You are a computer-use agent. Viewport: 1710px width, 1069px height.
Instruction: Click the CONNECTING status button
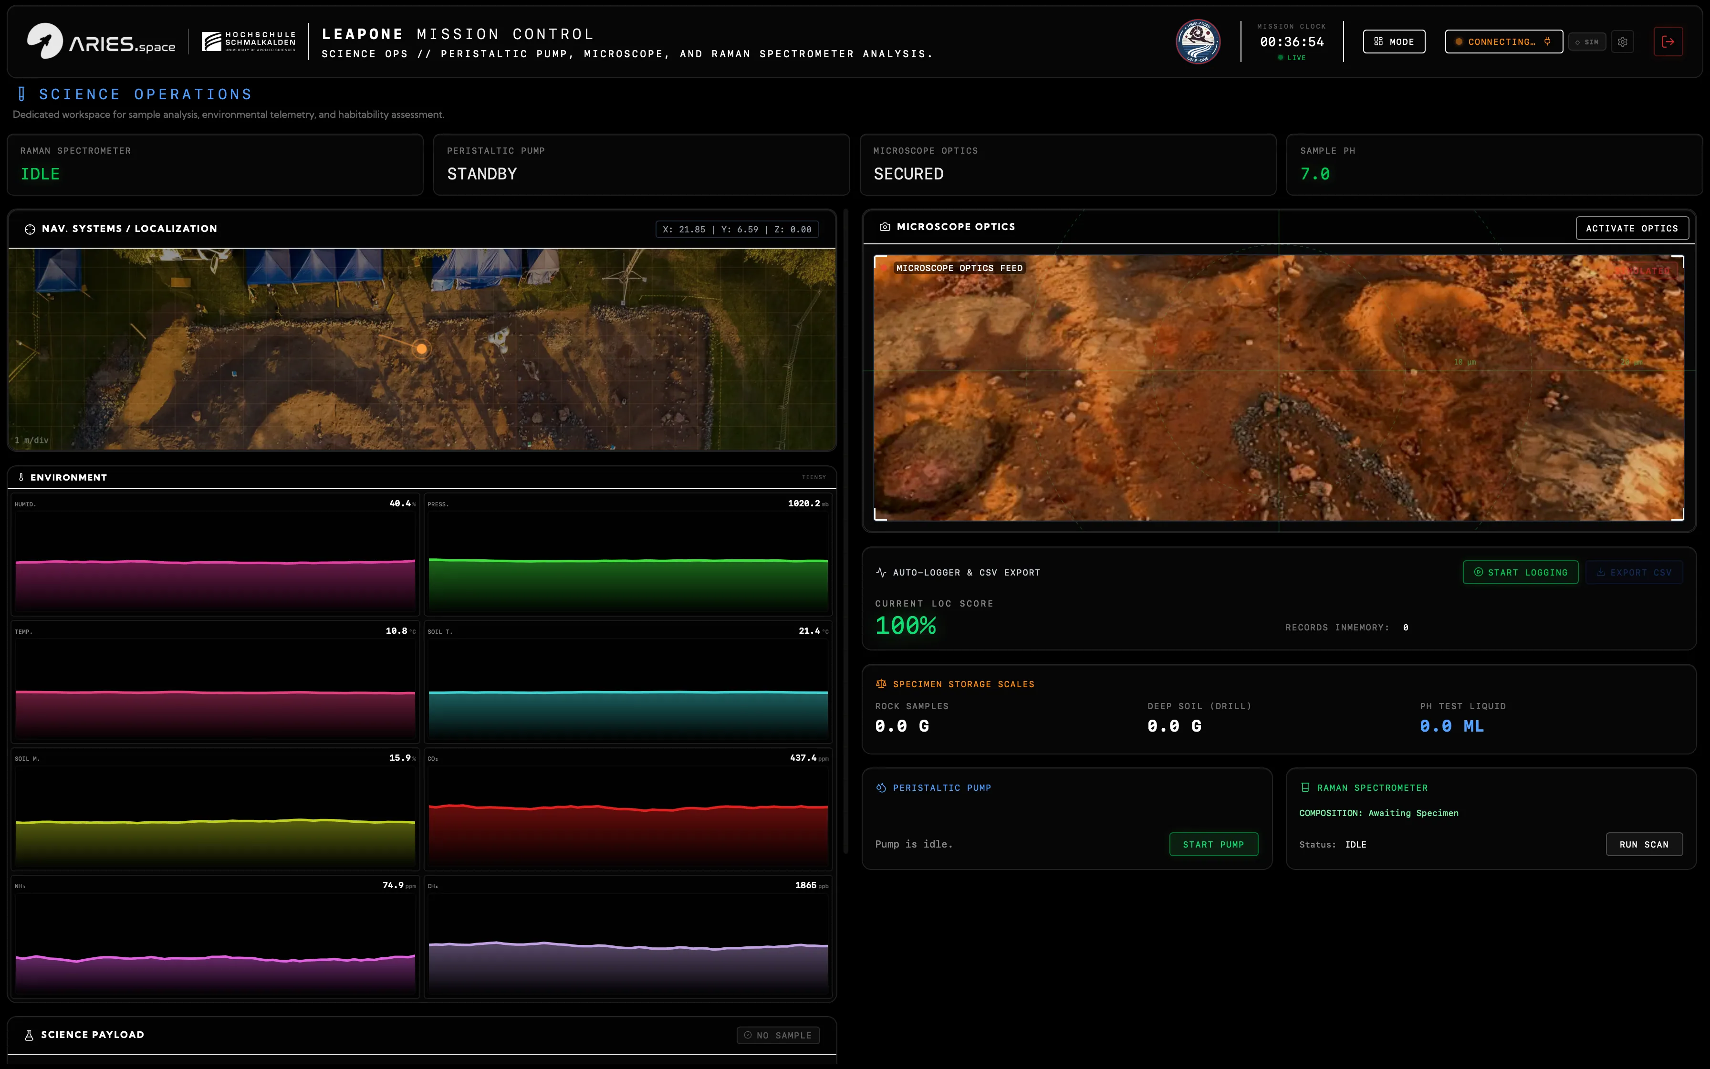(x=1504, y=42)
